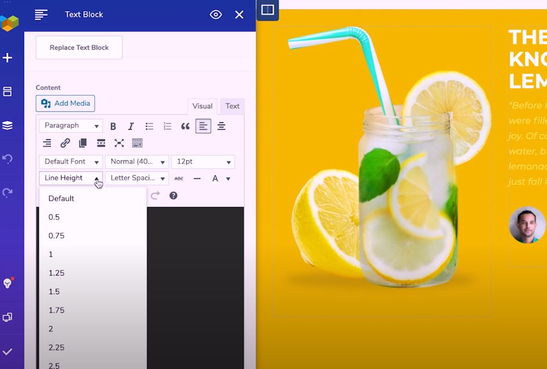547x369 pixels.
Task: Choose 1.5 line height option
Action: tap(93, 292)
